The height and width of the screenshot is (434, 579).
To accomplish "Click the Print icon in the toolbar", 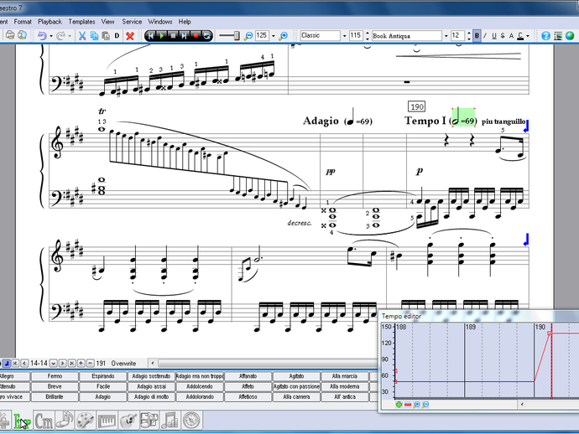I will [10, 35].
